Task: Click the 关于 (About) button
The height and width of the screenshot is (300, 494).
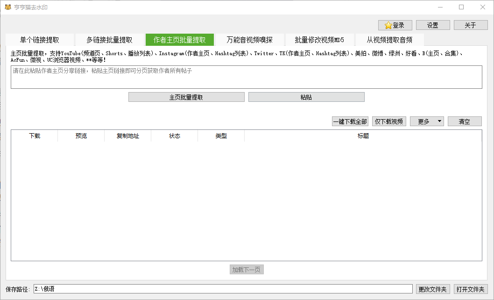Action: tap(470, 25)
